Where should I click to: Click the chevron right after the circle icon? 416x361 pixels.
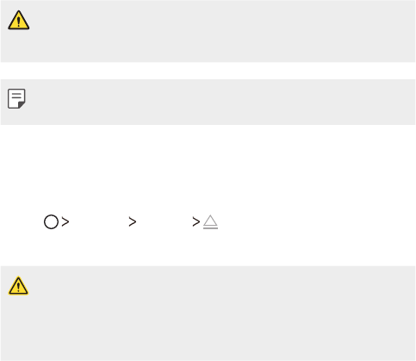(x=65, y=221)
